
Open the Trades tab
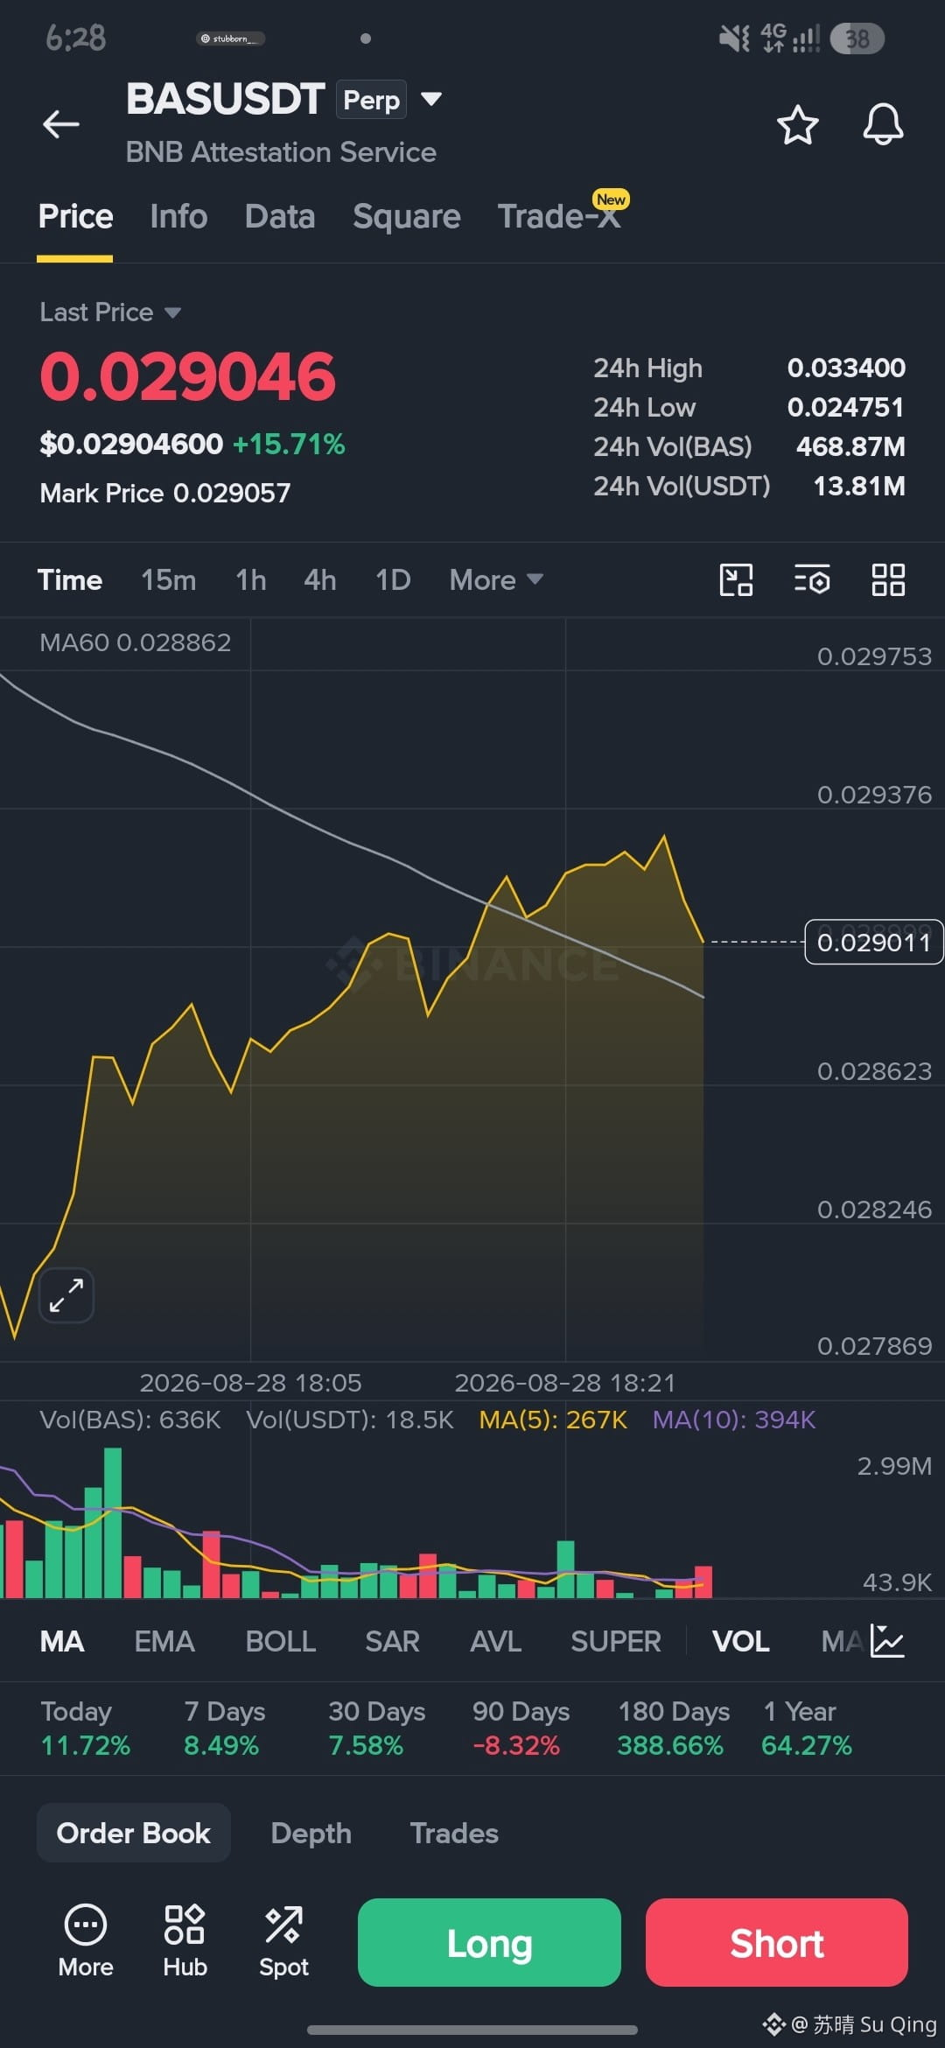pos(454,1833)
